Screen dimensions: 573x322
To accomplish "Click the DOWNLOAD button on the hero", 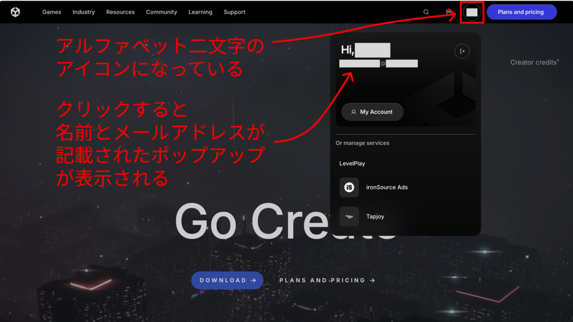I will coord(227,280).
